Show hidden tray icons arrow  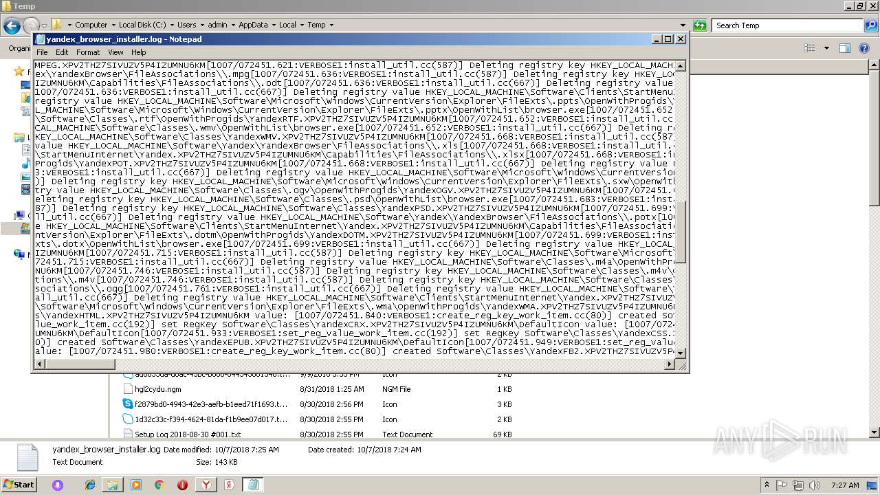pyautogui.click(x=767, y=485)
